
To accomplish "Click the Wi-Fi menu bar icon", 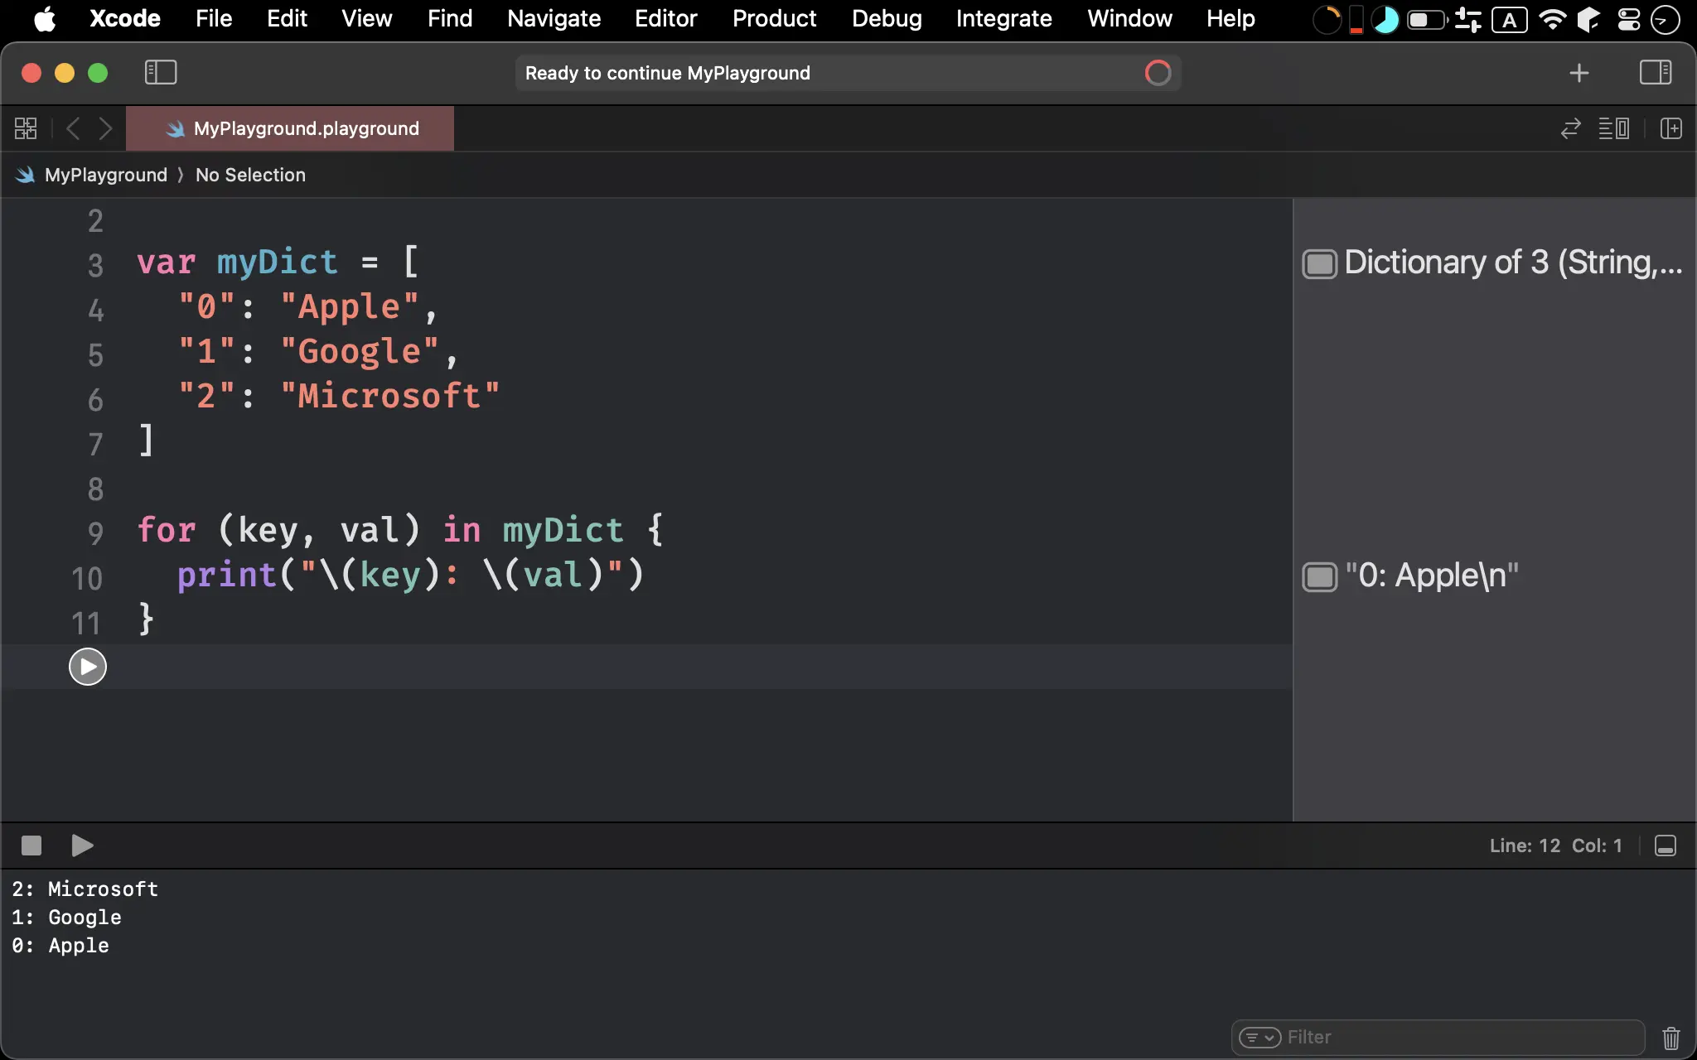I will (1552, 19).
